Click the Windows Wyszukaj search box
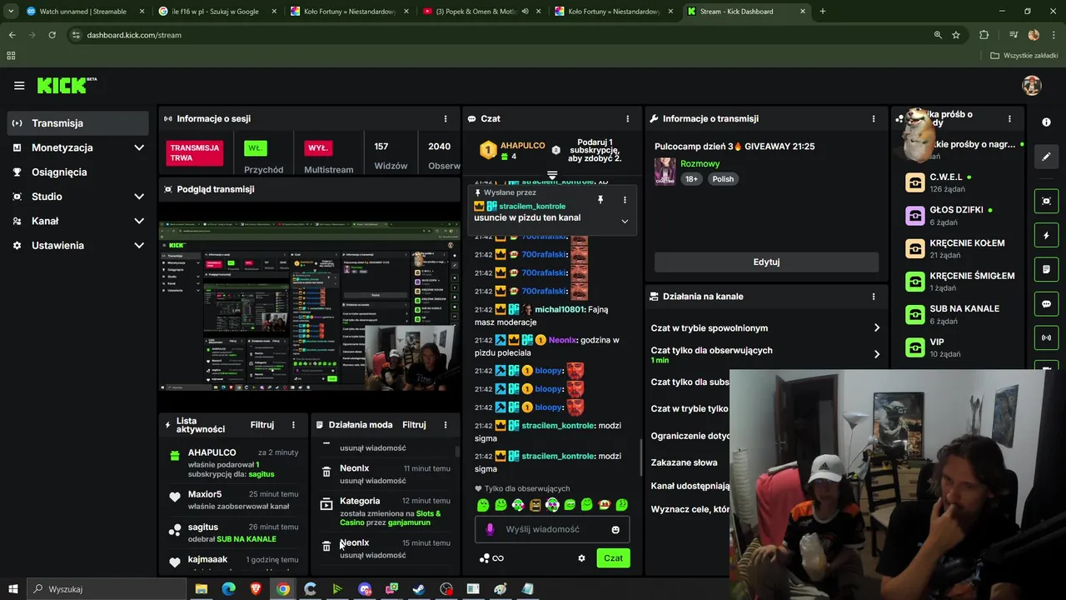Image resolution: width=1066 pixels, height=600 pixels. point(107,589)
